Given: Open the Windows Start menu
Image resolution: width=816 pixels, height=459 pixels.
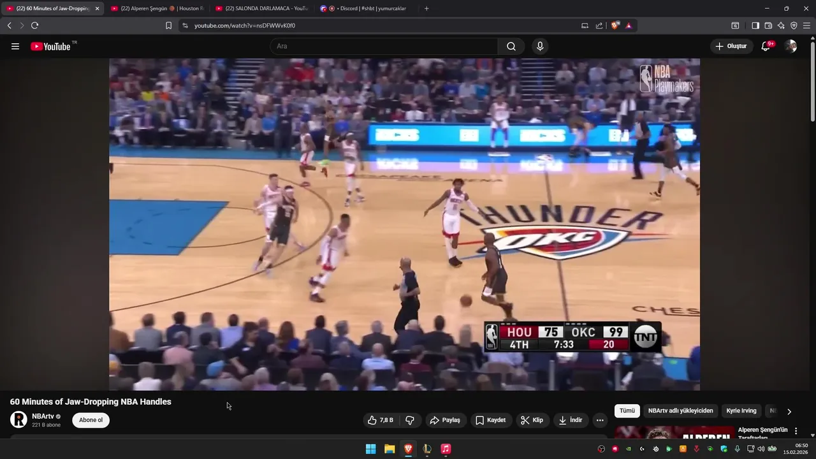Looking at the screenshot, I should 370,449.
